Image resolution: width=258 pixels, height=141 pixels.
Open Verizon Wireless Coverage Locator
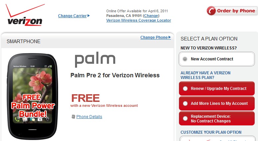click(x=138, y=20)
